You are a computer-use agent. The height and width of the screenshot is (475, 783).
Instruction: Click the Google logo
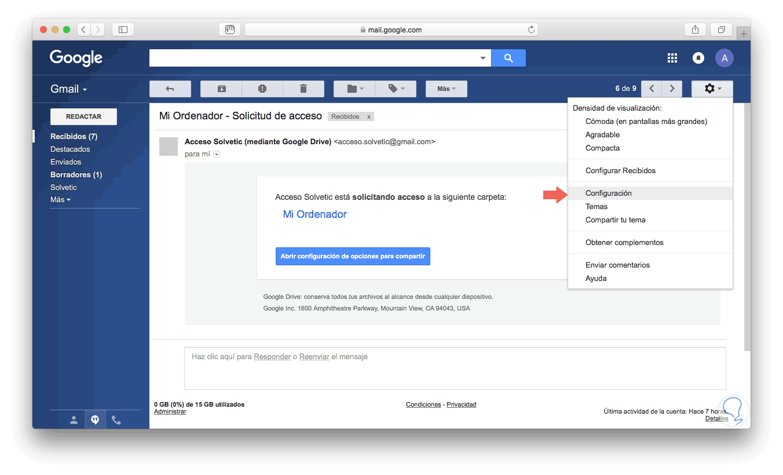[76, 58]
